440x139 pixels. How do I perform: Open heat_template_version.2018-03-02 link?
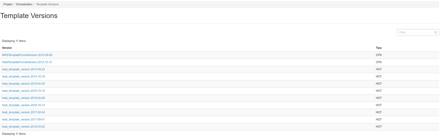point(23,127)
